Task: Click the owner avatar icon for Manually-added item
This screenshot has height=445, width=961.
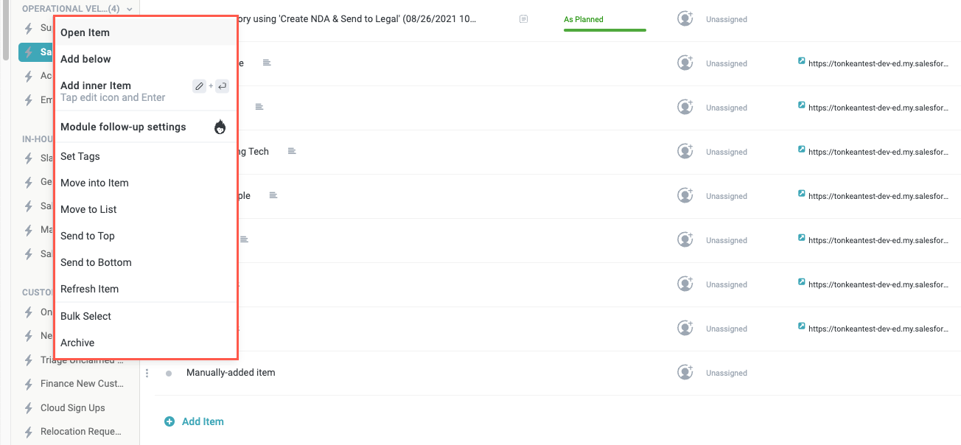Action: click(685, 373)
